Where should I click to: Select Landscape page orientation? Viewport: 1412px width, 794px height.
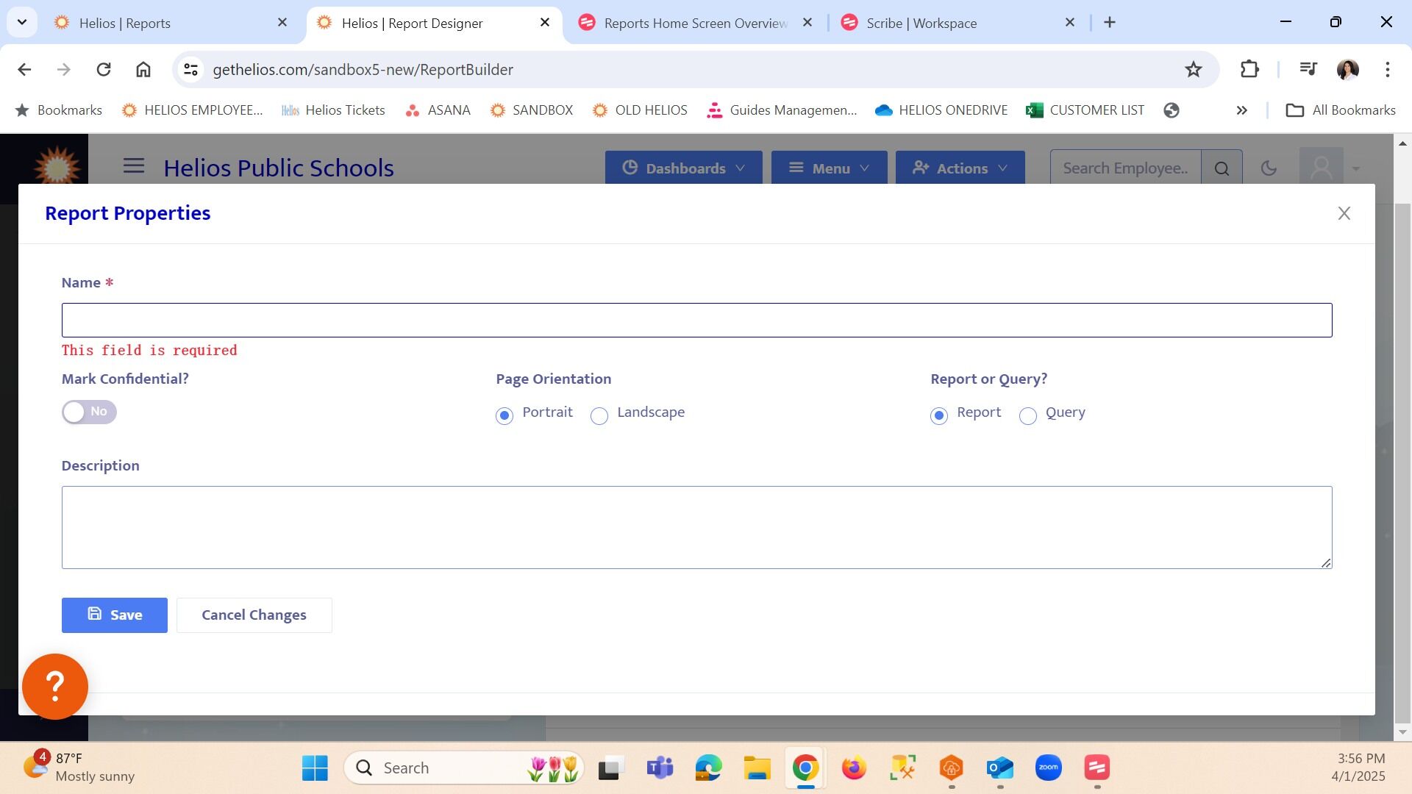pos(599,416)
